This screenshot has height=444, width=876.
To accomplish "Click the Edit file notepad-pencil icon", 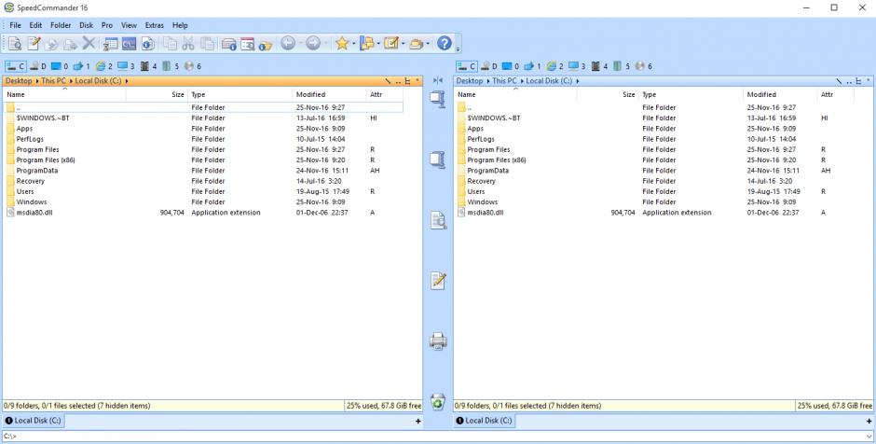I will tap(34, 44).
